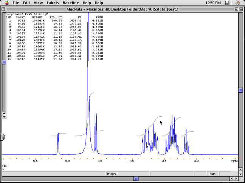
Task: Click the MacNuts application menu icon
Action: coord(237,3)
